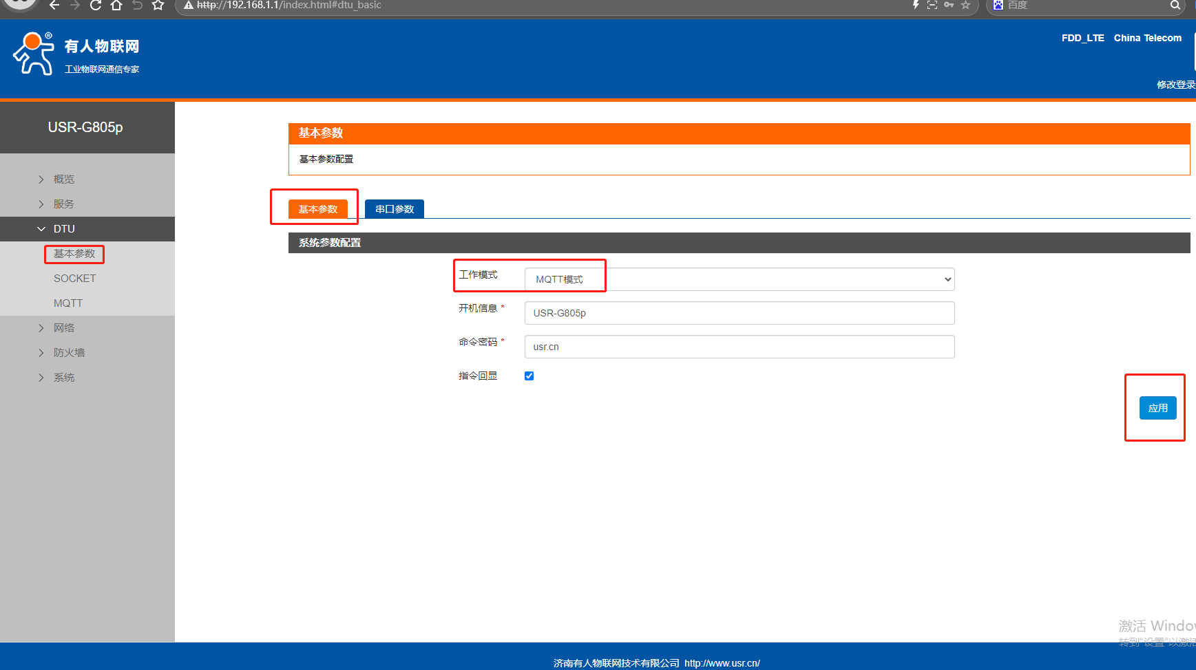
Task: Toggle the 指令回显 checkbox
Action: coord(529,376)
